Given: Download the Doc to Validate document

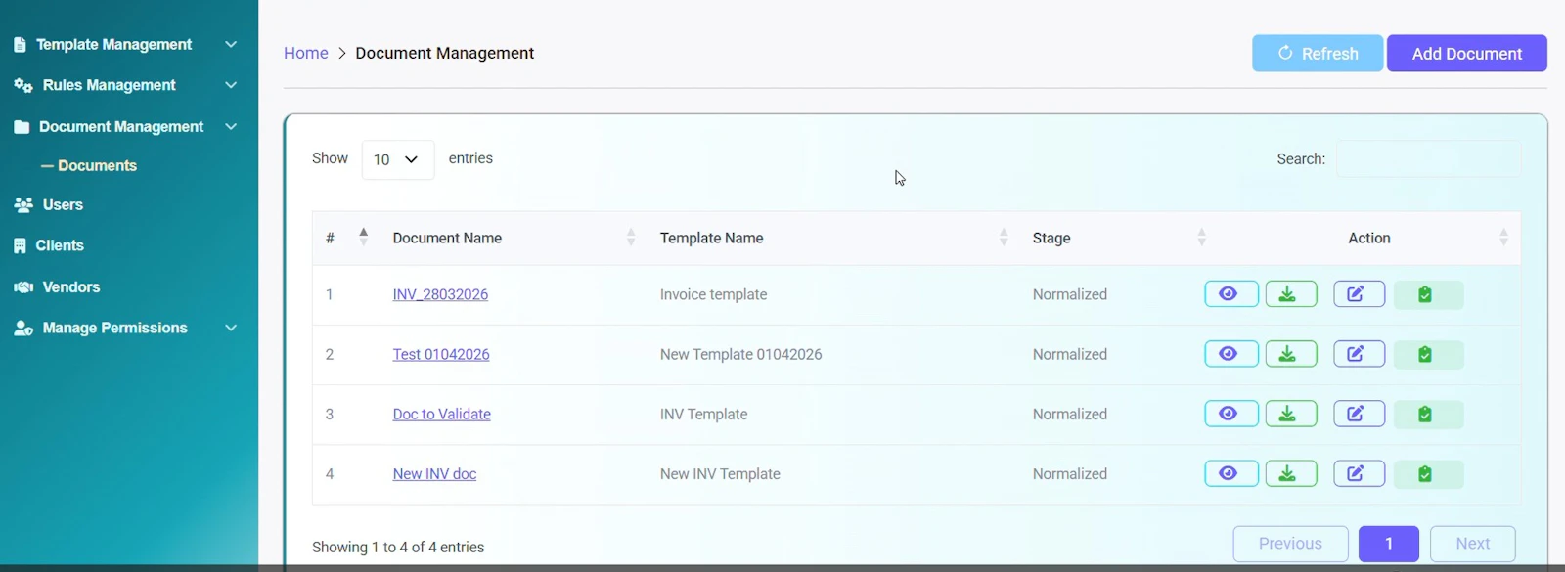Looking at the screenshot, I should tap(1291, 414).
